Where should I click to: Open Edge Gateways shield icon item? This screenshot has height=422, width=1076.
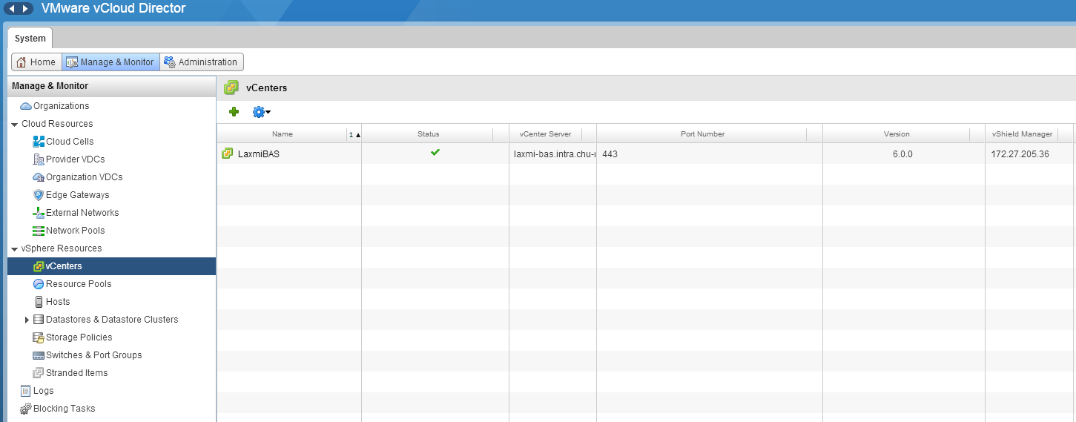click(39, 195)
